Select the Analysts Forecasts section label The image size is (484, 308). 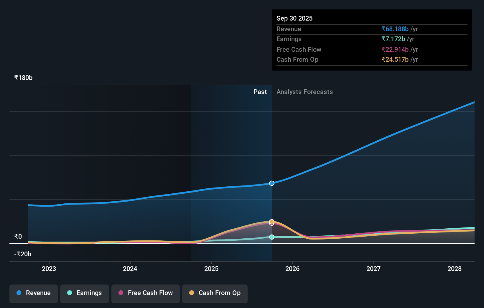[304, 92]
